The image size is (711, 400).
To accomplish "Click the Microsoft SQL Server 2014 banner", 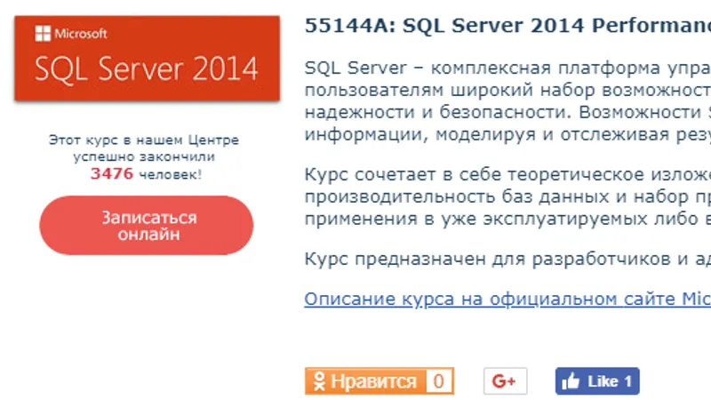I will (147, 58).
